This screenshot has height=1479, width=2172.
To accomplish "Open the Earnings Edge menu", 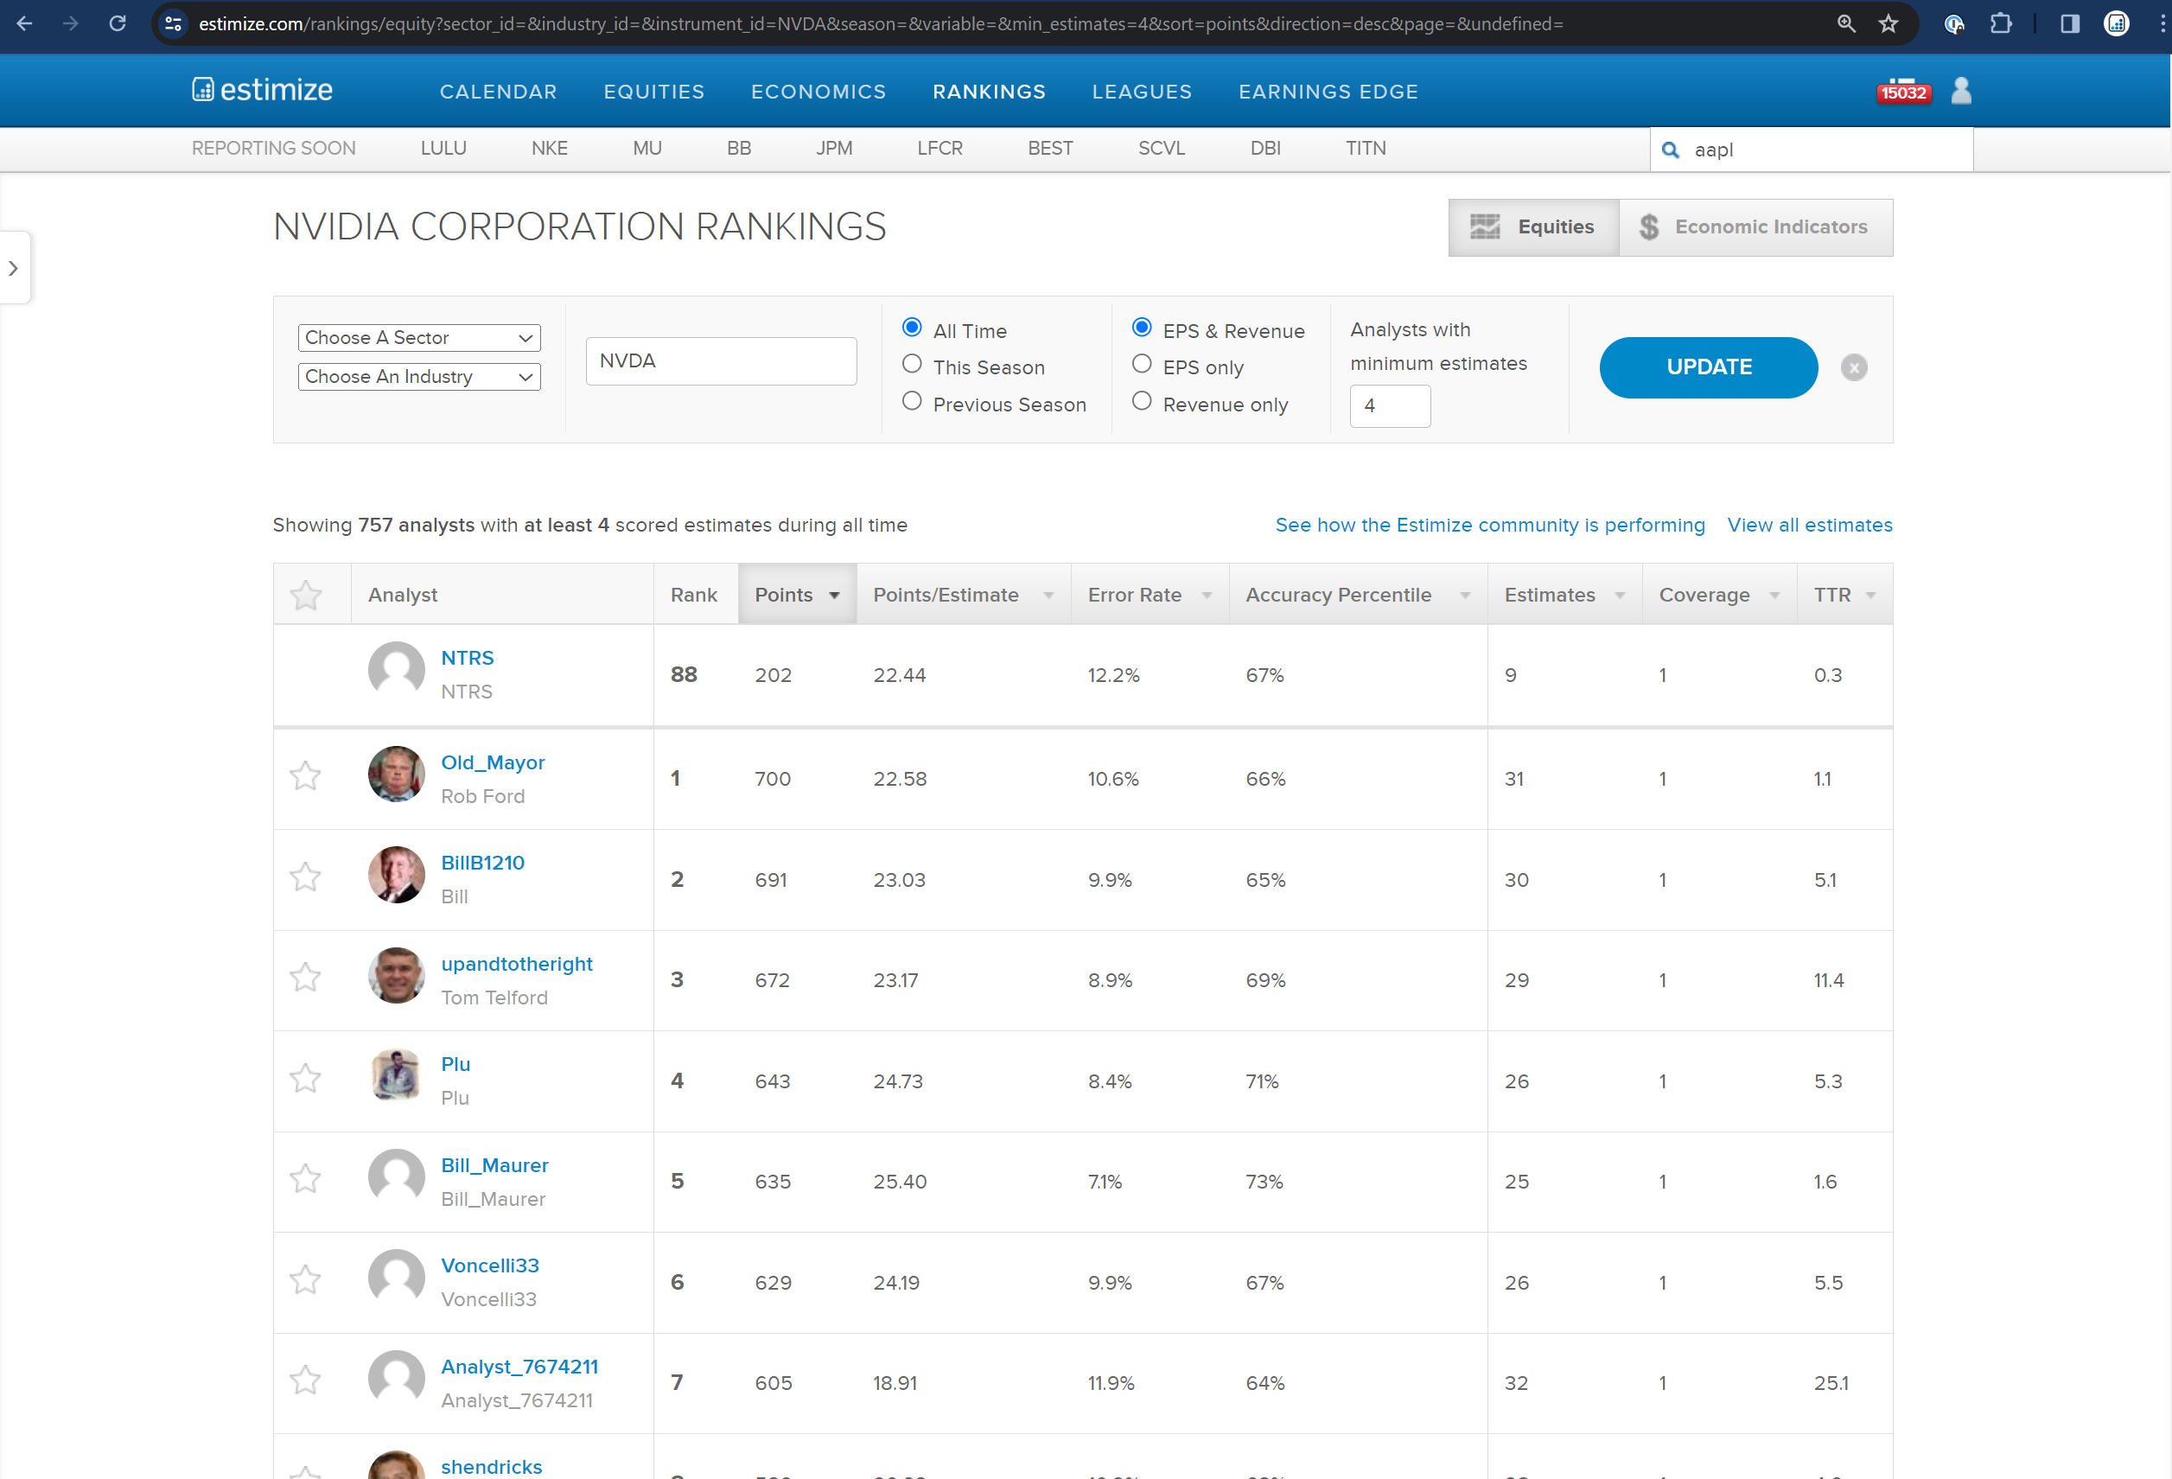I will pyautogui.click(x=1327, y=92).
